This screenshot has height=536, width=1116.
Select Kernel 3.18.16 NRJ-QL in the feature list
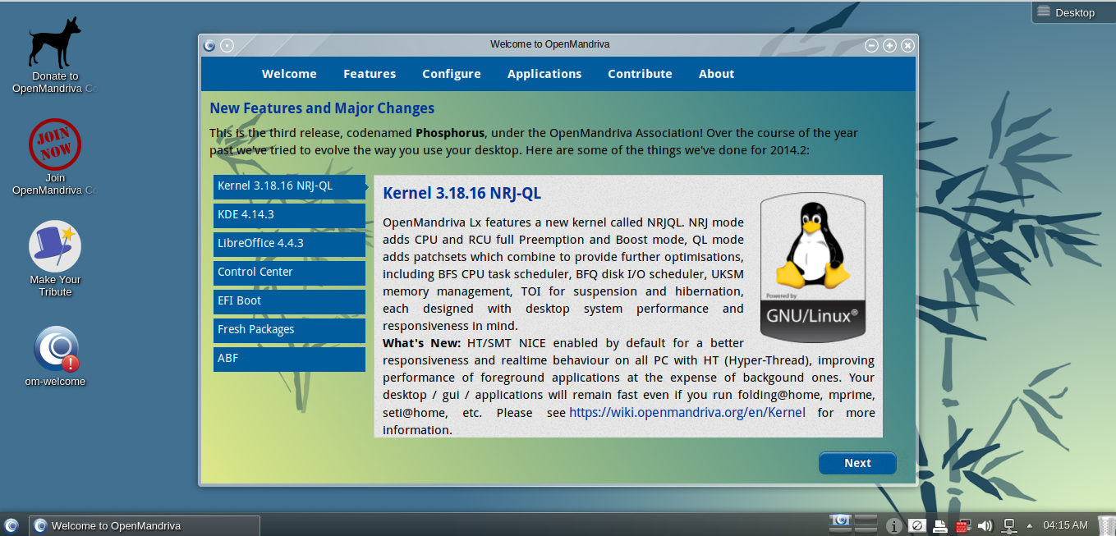pos(289,186)
